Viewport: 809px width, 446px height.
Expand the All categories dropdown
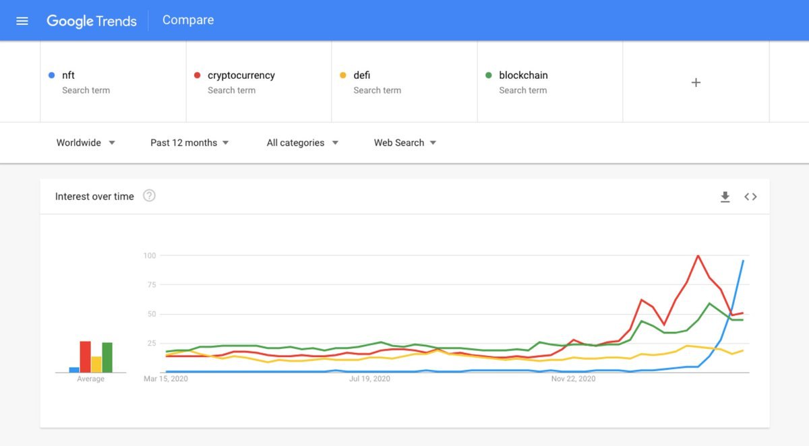point(303,143)
